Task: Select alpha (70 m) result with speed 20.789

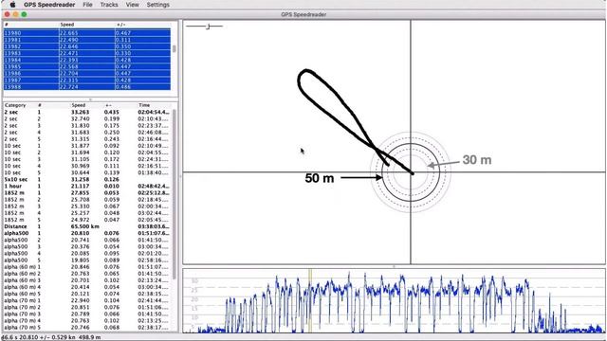Action: [87, 314]
